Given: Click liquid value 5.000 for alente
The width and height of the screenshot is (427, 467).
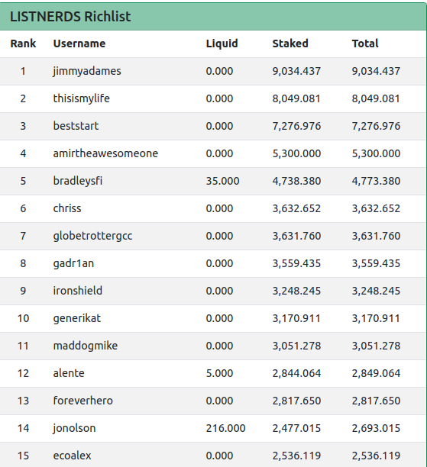Looking at the screenshot, I should [219, 373].
